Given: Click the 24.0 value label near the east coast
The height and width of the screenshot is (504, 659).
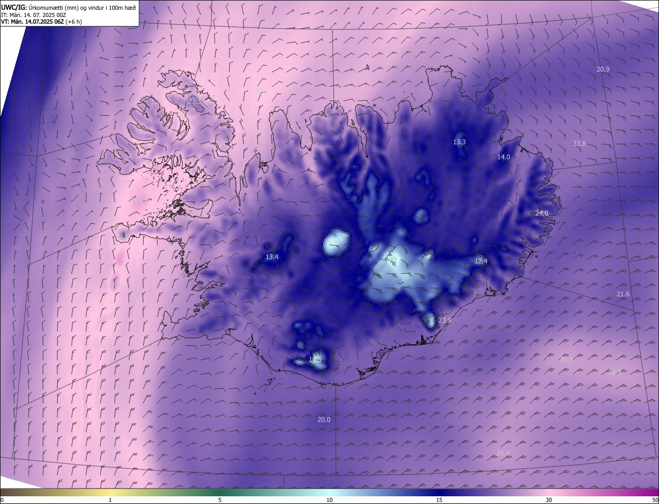Looking at the screenshot, I should [x=542, y=213].
